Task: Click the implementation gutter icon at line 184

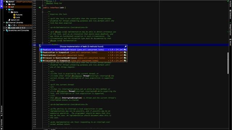Action: click(40, 45)
